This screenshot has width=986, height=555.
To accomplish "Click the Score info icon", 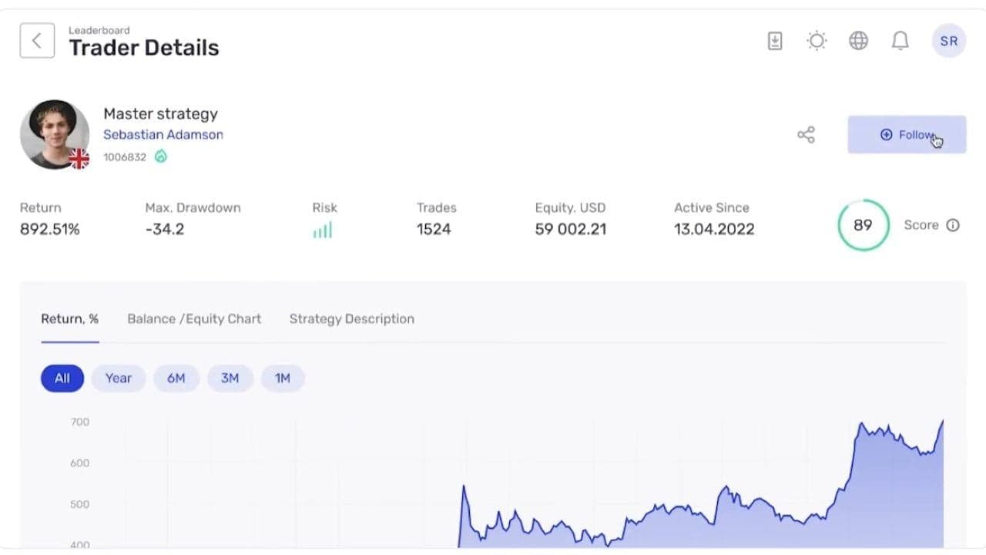I will click(953, 225).
